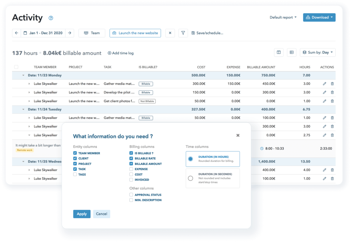Viewport: 351px width, 243px height.
Task: Switch to the table view icon
Action: [291, 52]
